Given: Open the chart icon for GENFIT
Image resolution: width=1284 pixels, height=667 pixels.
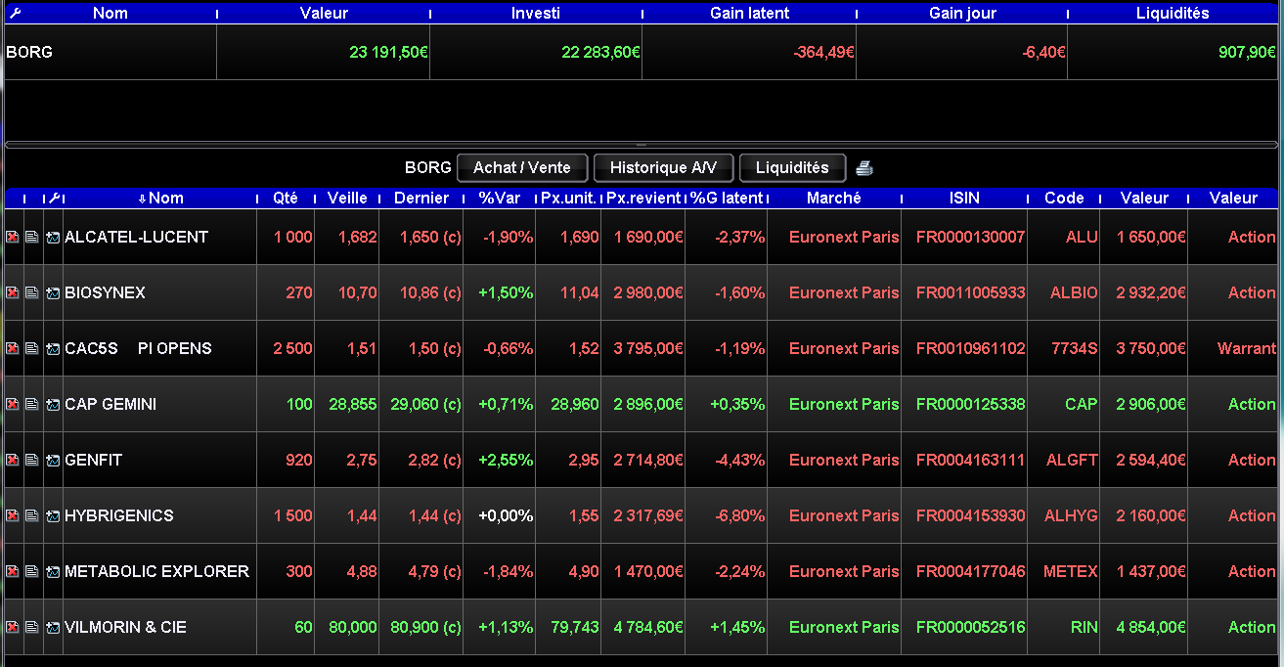Looking at the screenshot, I should [x=53, y=460].
